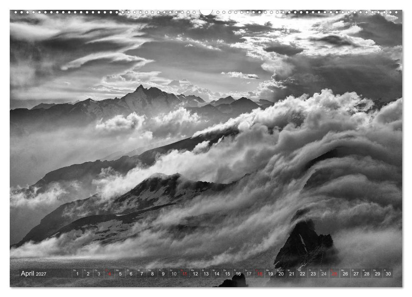Select date 12 in the calendar strip
This screenshot has height=297, width=412.
coord(195,273)
